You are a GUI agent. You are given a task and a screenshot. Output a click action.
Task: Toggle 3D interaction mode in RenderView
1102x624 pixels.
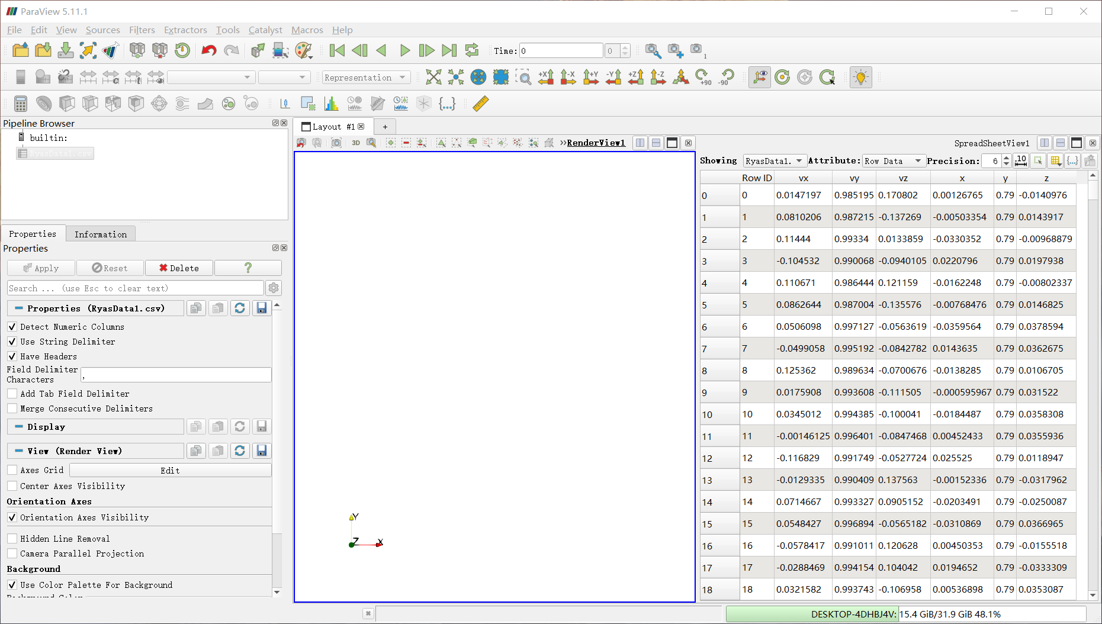tap(356, 143)
